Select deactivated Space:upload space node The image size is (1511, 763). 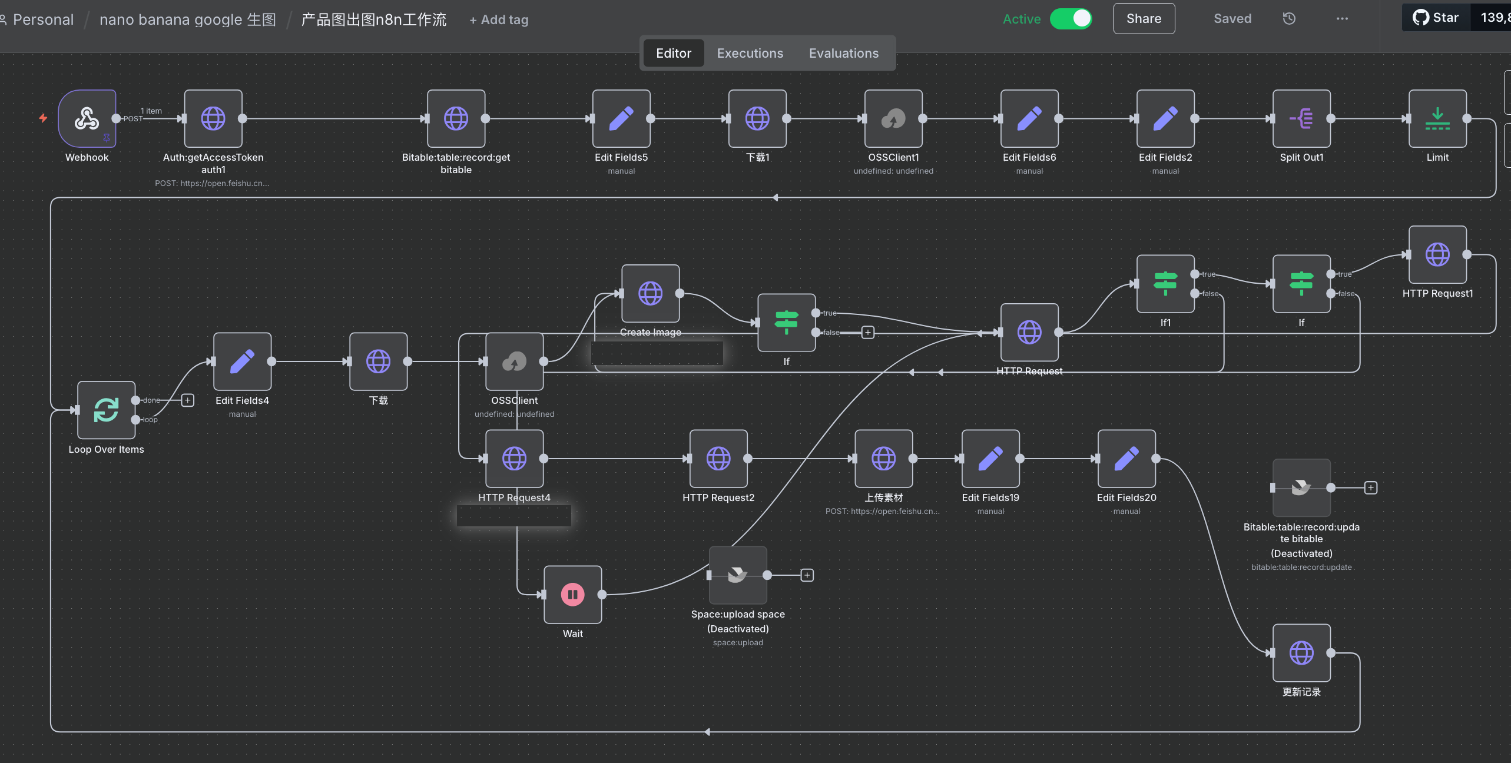[x=738, y=575]
